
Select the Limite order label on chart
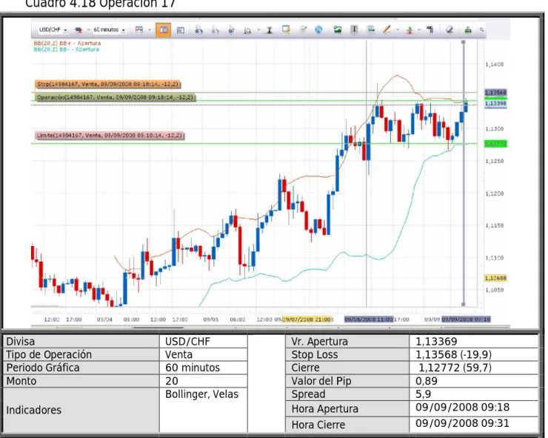[110, 135]
